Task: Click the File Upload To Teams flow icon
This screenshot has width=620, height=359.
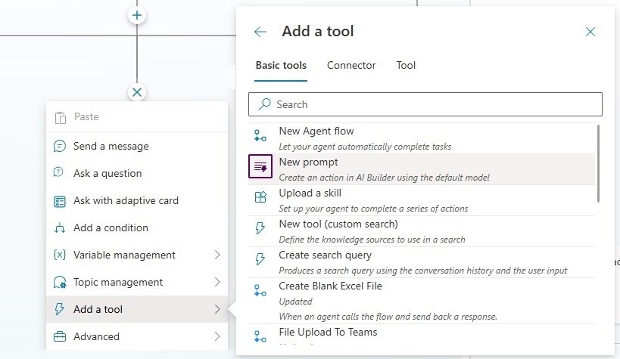Action: point(260,336)
